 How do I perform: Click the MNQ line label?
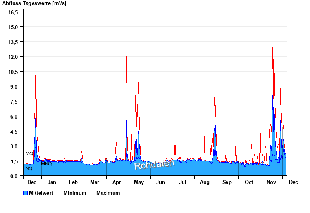(46, 164)
